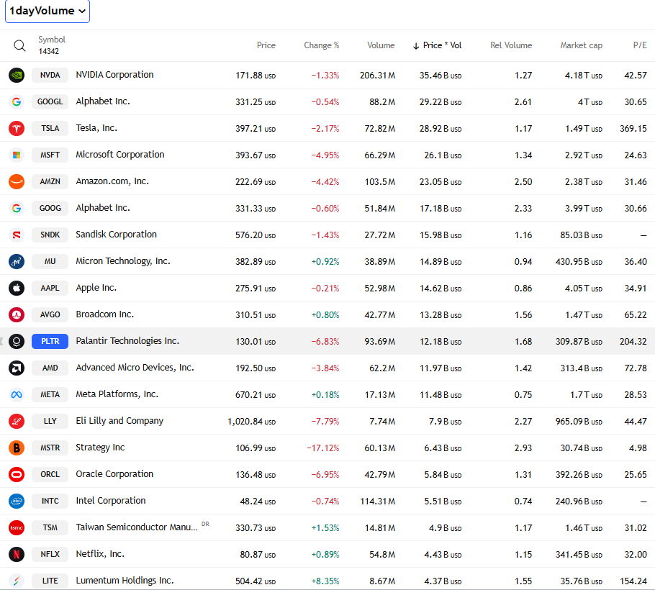This screenshot has width=655, height=590.
Task: Open the SNDK ticker badge
Action: 50,235
